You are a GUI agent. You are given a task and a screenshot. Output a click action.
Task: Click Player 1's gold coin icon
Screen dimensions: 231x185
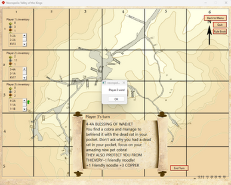(x=10, y=23)
